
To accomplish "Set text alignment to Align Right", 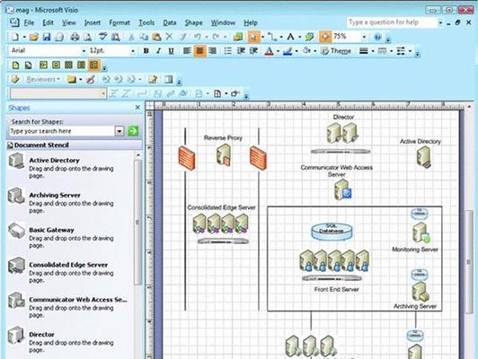I will pos(212,51).
